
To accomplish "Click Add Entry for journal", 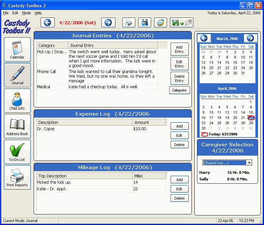I will [x=180, y=49].
